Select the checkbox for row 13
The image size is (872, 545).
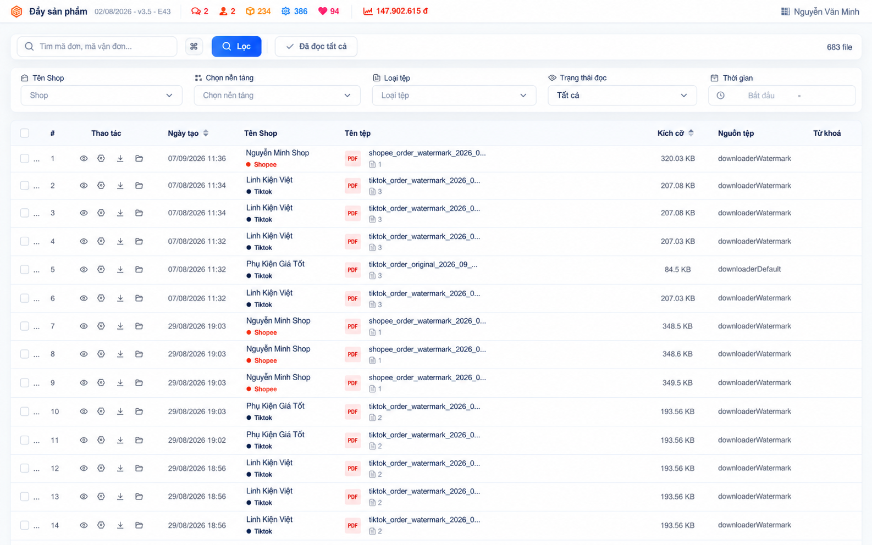(25, 497)
